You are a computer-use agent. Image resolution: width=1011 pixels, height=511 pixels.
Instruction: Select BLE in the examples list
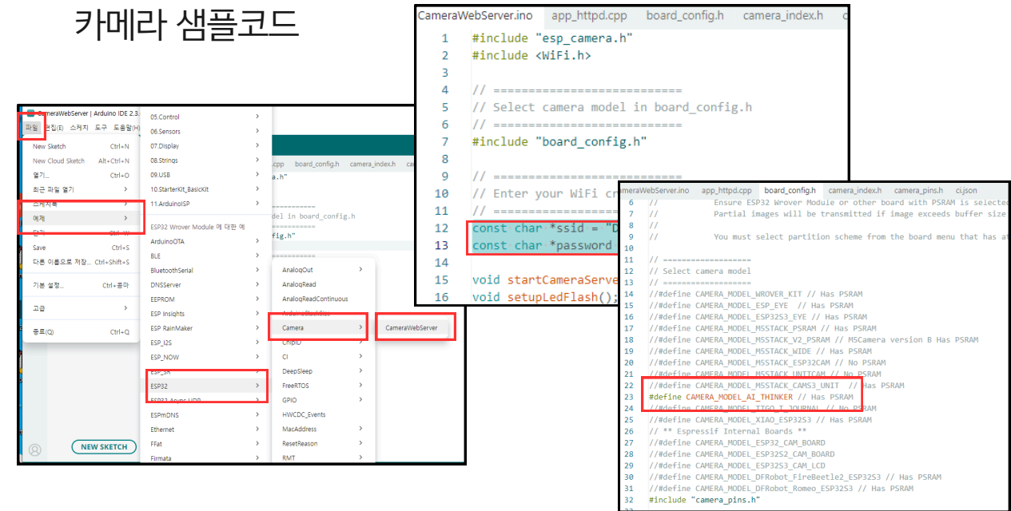[205, 256]
